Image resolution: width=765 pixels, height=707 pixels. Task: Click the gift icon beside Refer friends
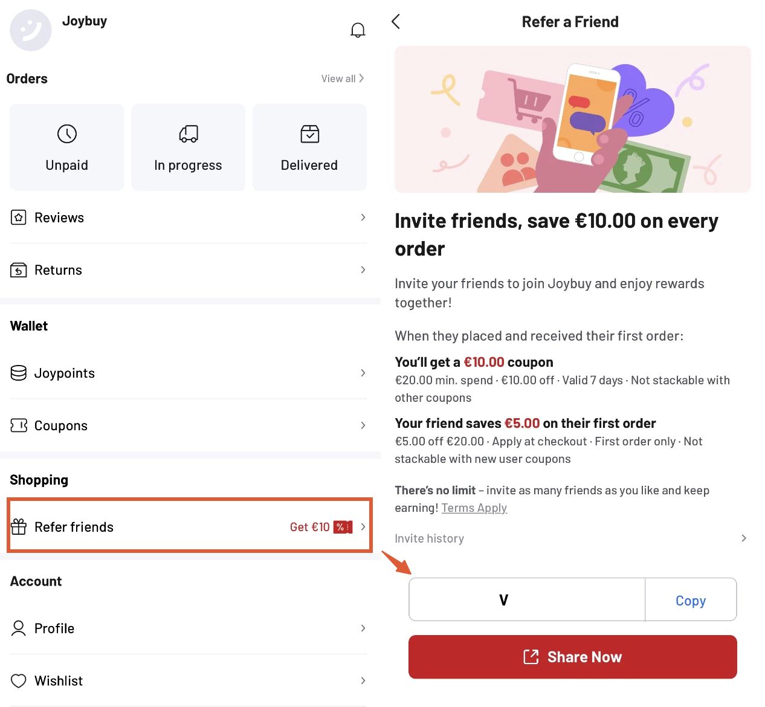(19, 527)
